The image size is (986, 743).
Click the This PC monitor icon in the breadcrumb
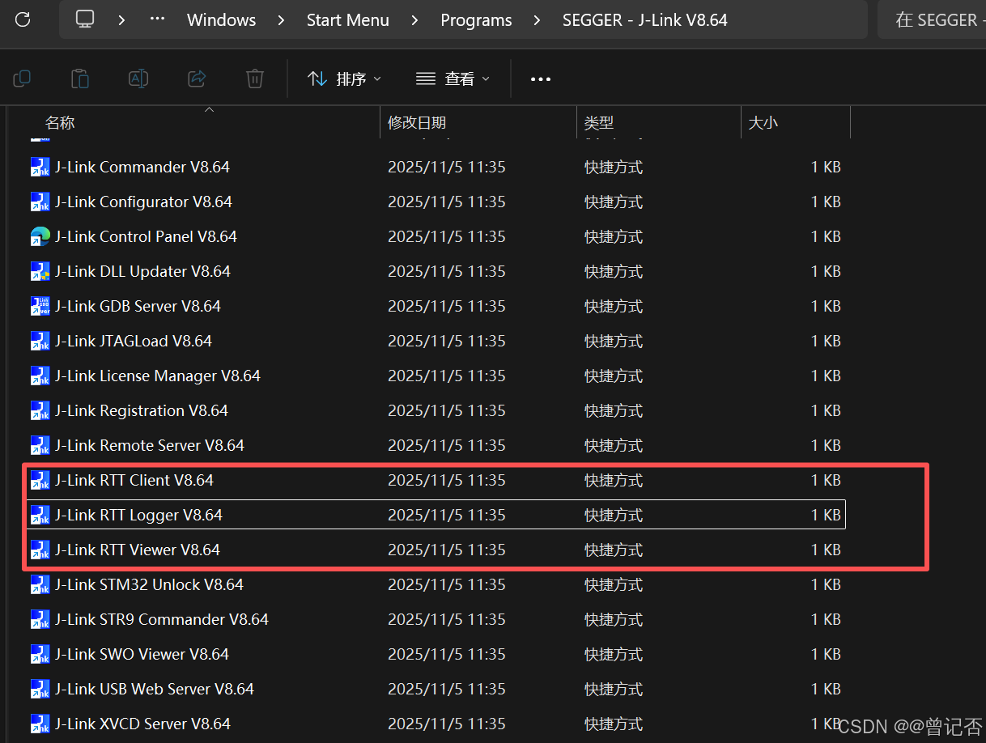pos(85,19)
